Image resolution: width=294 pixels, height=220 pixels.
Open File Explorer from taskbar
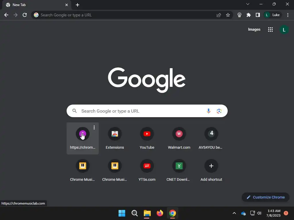coord(147,213)
